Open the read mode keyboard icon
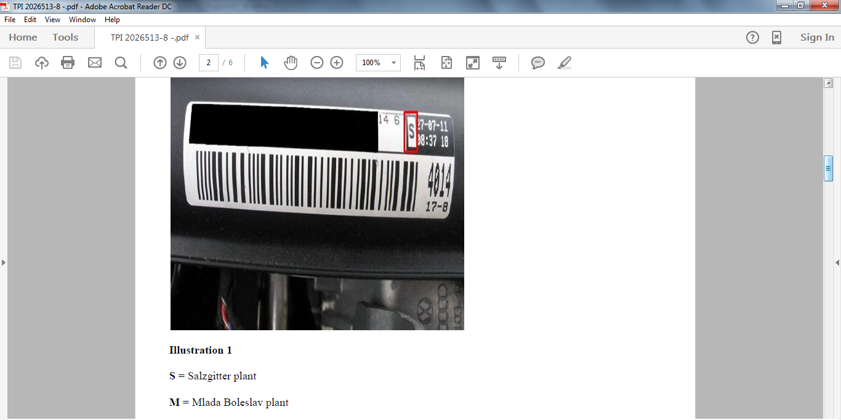This screenshot has width=841, height=420. (499, 63)
